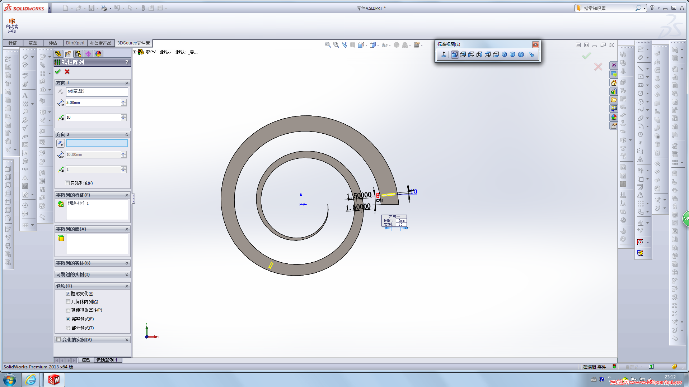
Task: Switch to the 草图 tab
Action: pos(33,43)
